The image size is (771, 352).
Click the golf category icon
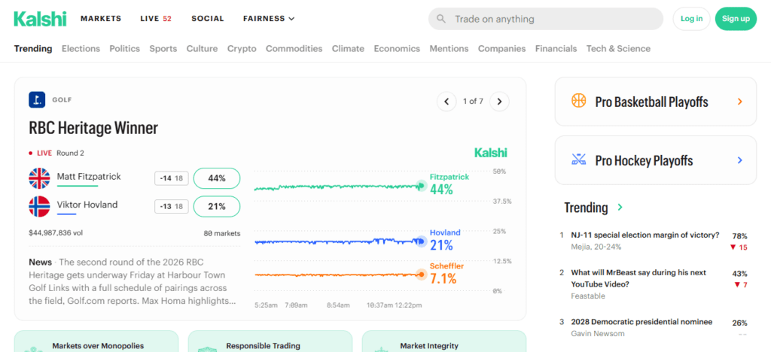click(x=37, y=100)
